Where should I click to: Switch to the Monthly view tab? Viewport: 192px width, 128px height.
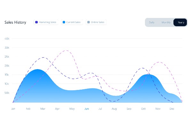(x=166, y=22)
